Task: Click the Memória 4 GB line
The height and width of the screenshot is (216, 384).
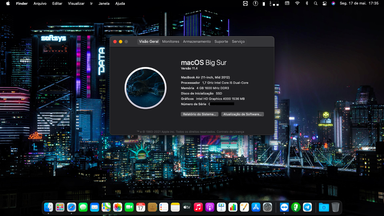Action: pyautogui.click(x=205, y=88)
